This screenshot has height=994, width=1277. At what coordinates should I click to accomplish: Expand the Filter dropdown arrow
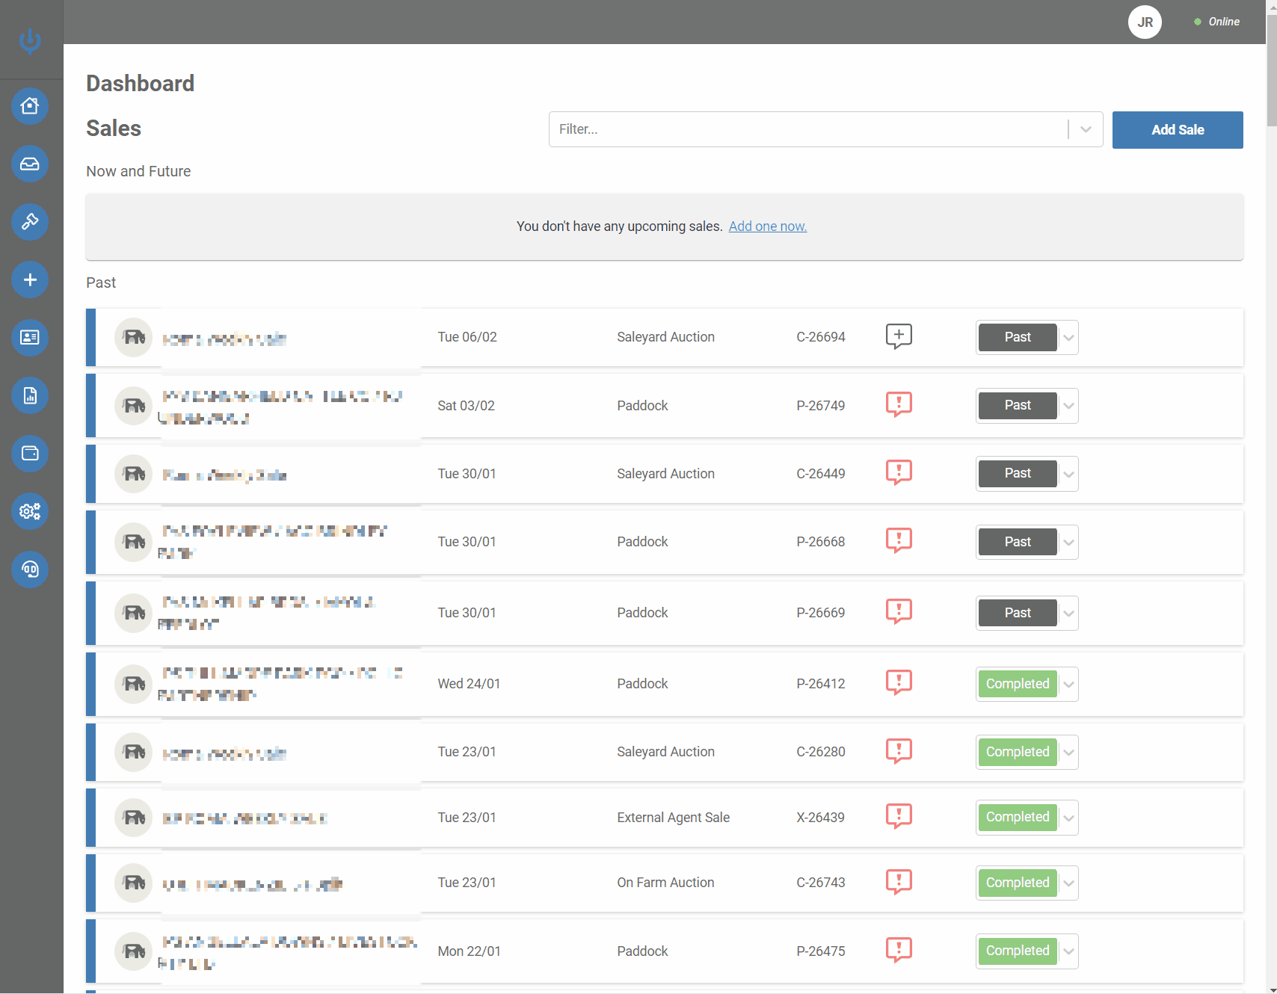click(x=1086, y=129)
